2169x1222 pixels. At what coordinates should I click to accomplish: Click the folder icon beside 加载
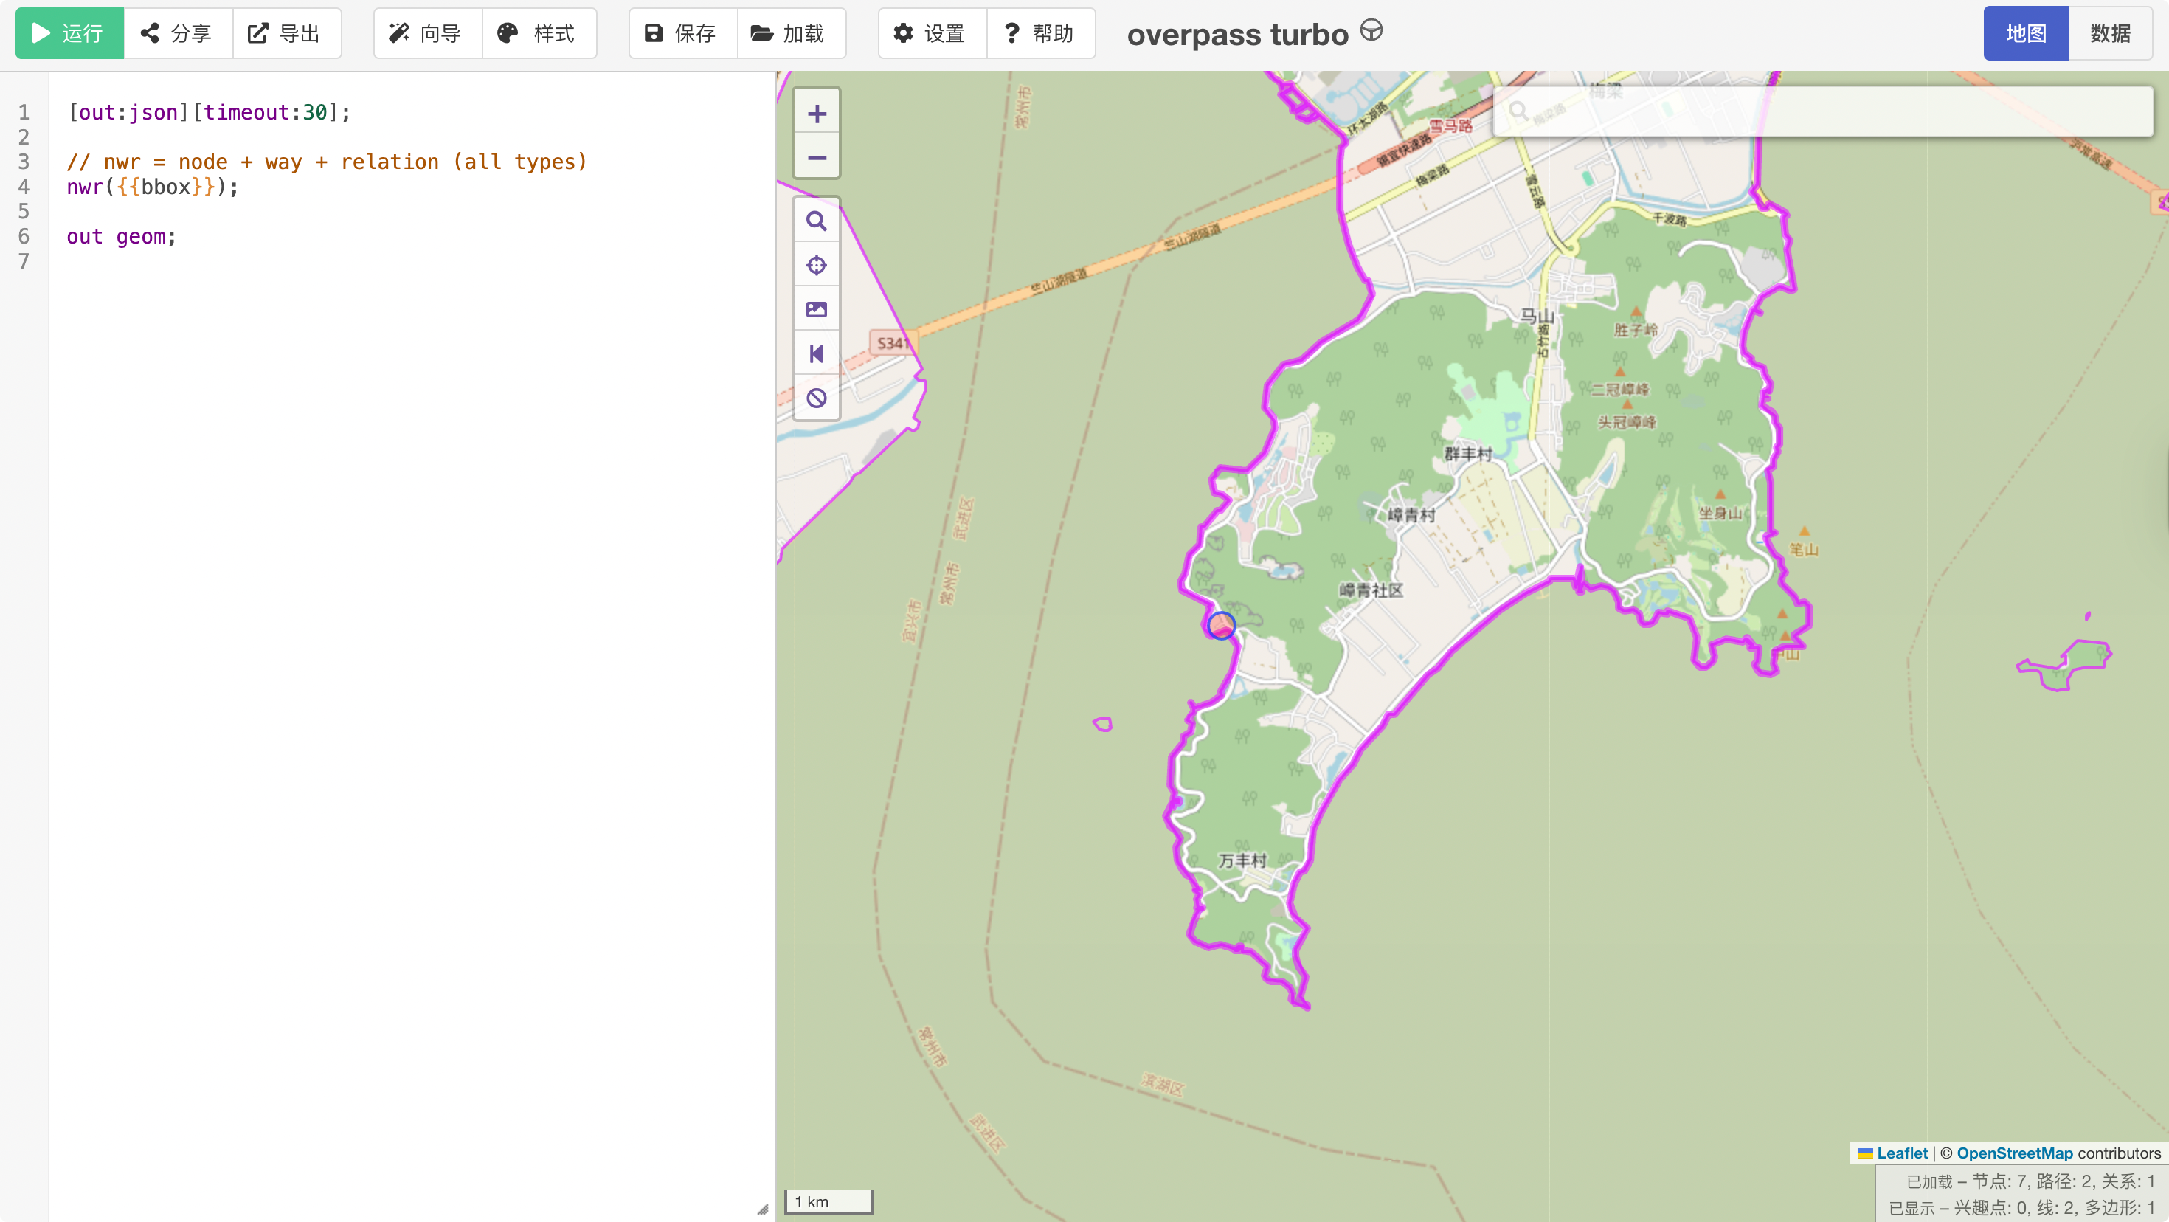761,33
